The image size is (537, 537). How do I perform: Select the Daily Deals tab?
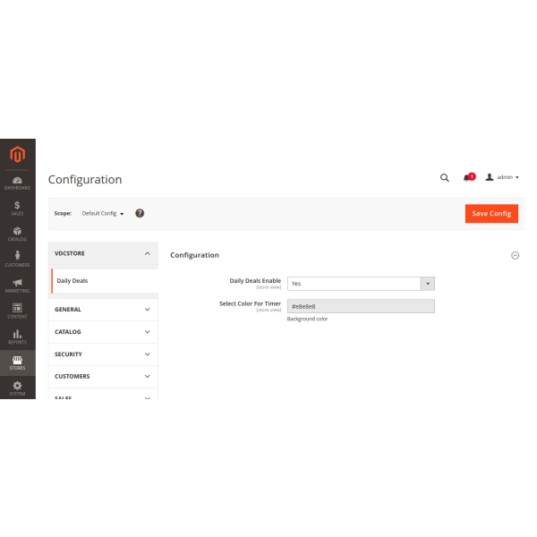tap(72, 281)
